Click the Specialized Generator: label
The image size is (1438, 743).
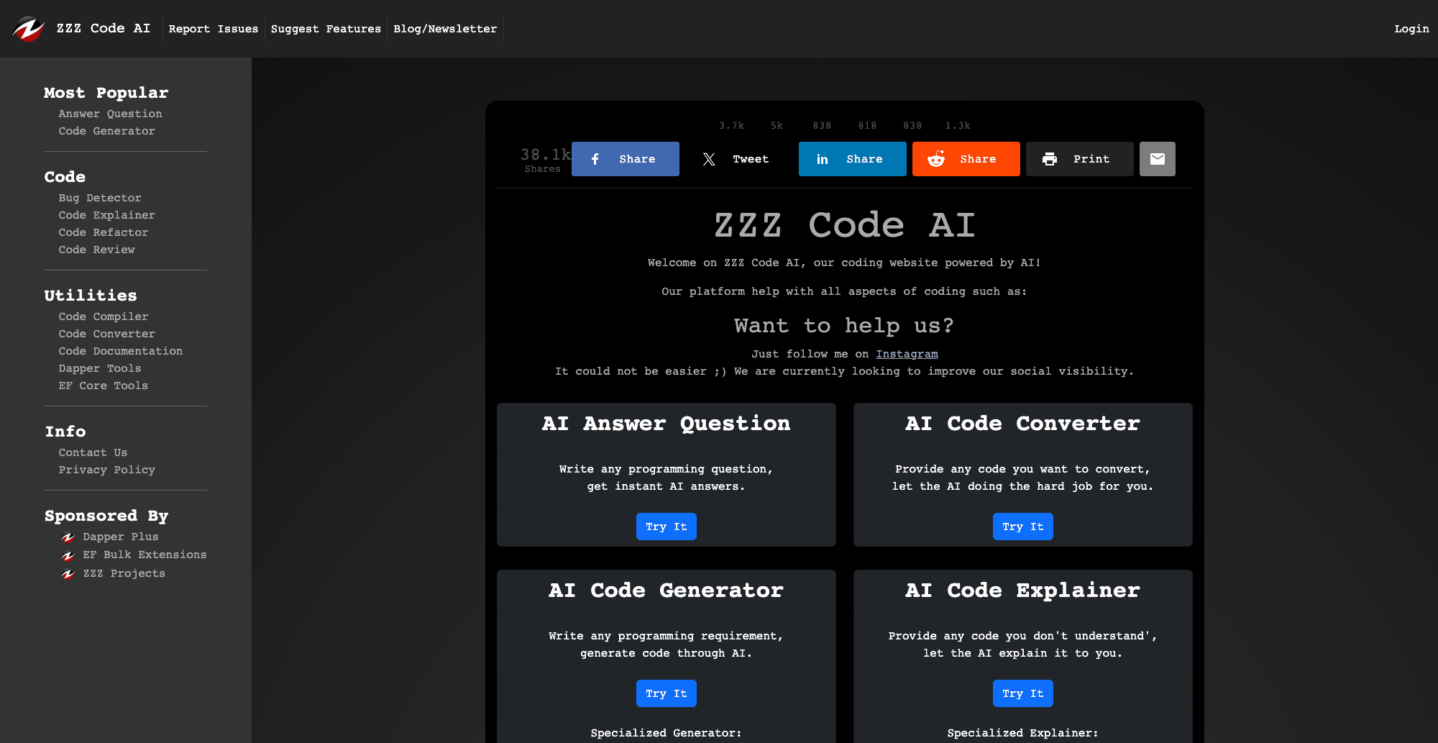click(x=667, y=733)
